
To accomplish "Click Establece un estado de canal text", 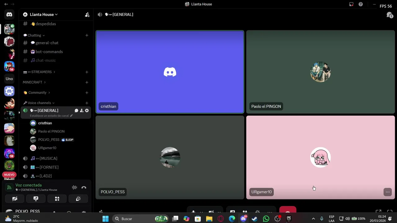I will coord(49,116).
